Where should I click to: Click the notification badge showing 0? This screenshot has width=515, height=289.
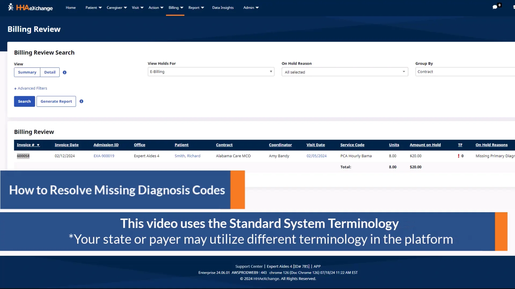click(499, 5)
